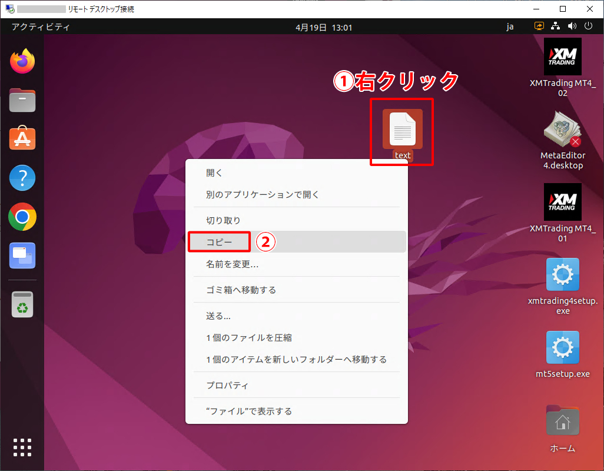
Task: Show applications grid button
Action: (22, 447)
